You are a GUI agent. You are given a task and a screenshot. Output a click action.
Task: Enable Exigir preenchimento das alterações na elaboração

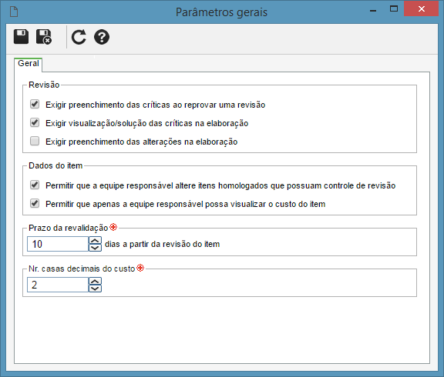point(35,141)
